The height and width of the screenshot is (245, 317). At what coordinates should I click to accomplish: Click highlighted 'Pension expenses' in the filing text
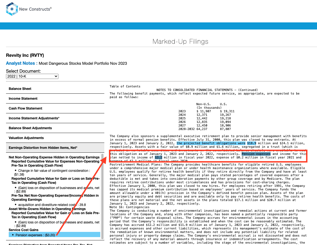click(256, 154)
